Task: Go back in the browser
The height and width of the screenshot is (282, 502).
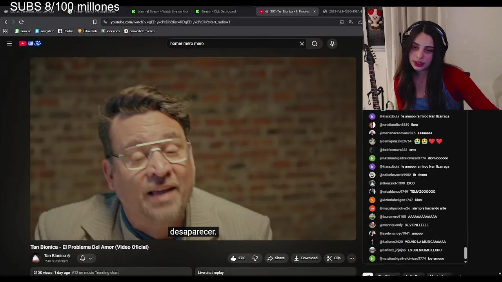Action: [x=6, y=22]
